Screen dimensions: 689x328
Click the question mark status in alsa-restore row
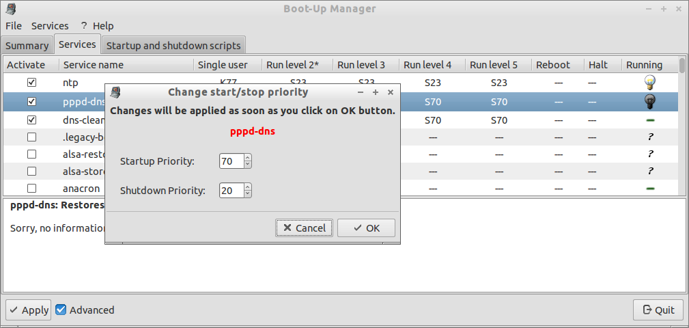(650, 154)
